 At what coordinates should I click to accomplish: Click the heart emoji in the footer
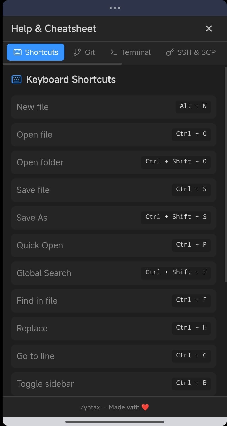point(145,407)
